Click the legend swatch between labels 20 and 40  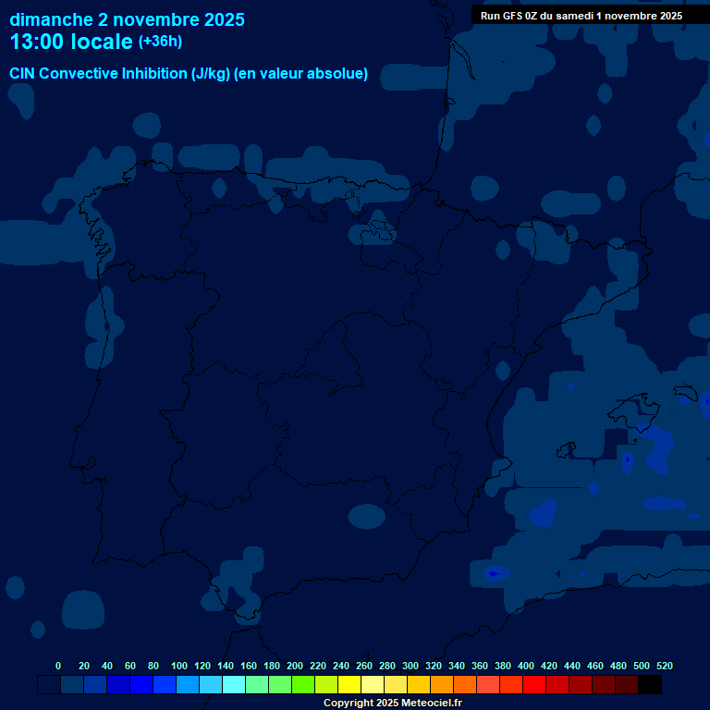click(95, 684)
